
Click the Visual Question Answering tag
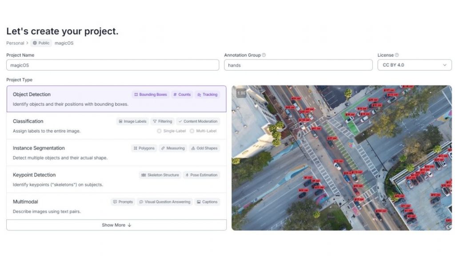pyautogui.click(x=164, y=202)
